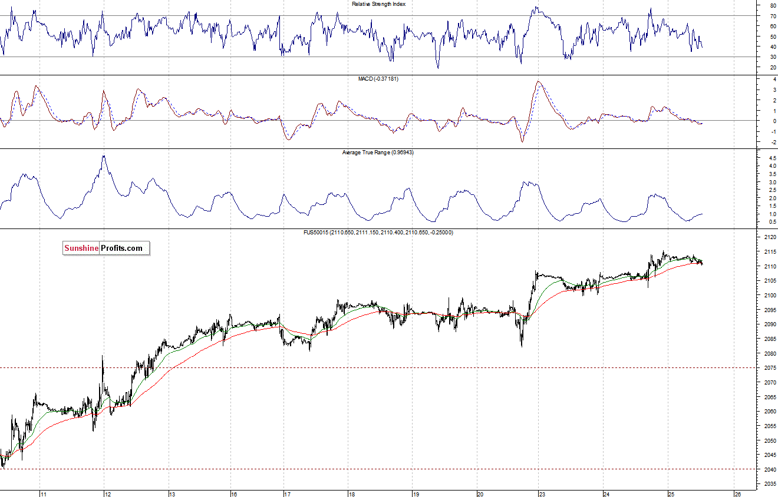Click date label 16 on the time axis
778x497 pixels.
pos(233,493)
